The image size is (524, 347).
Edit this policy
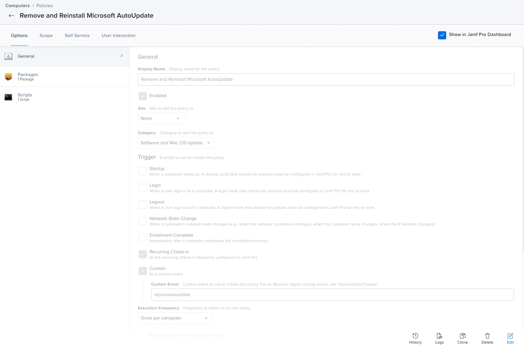click(510, 339)
